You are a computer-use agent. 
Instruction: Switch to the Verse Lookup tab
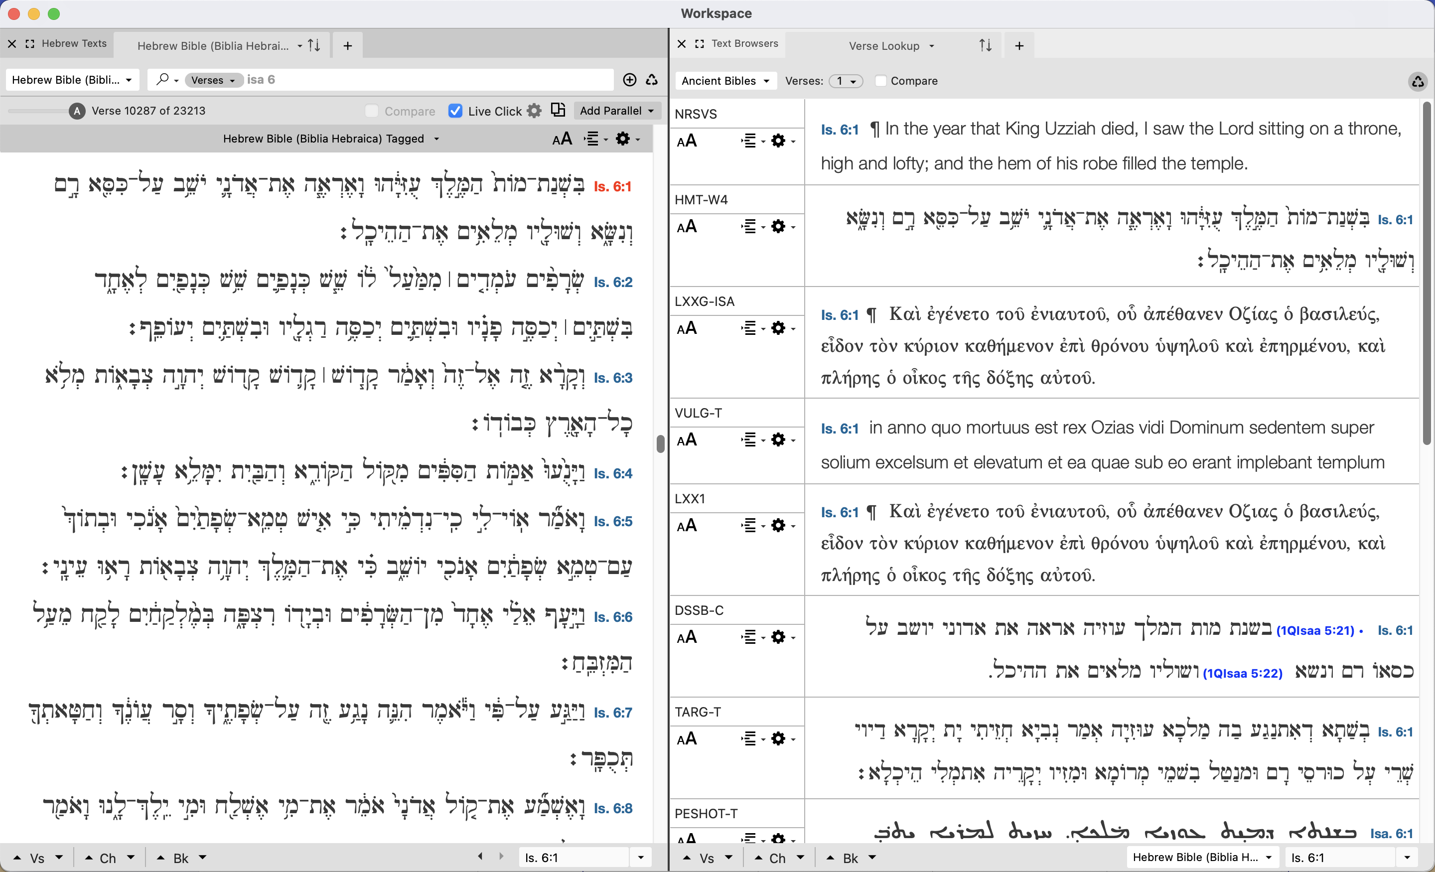tap(884, 46)
